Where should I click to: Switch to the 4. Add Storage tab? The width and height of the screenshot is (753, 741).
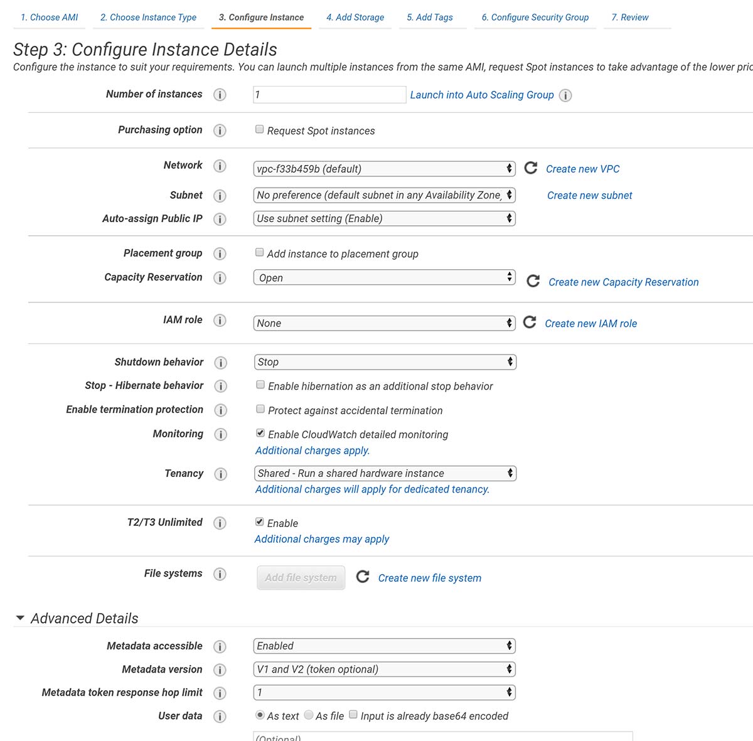click(x=355, y=17)
